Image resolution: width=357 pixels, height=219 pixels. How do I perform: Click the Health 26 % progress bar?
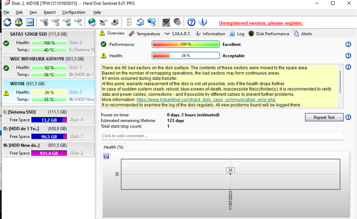(186, 56)
